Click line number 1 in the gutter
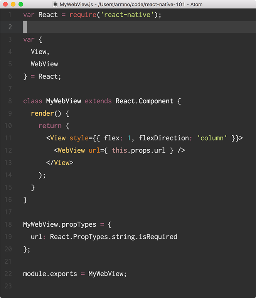Screen dimensions: 256x298 point(10,15)
